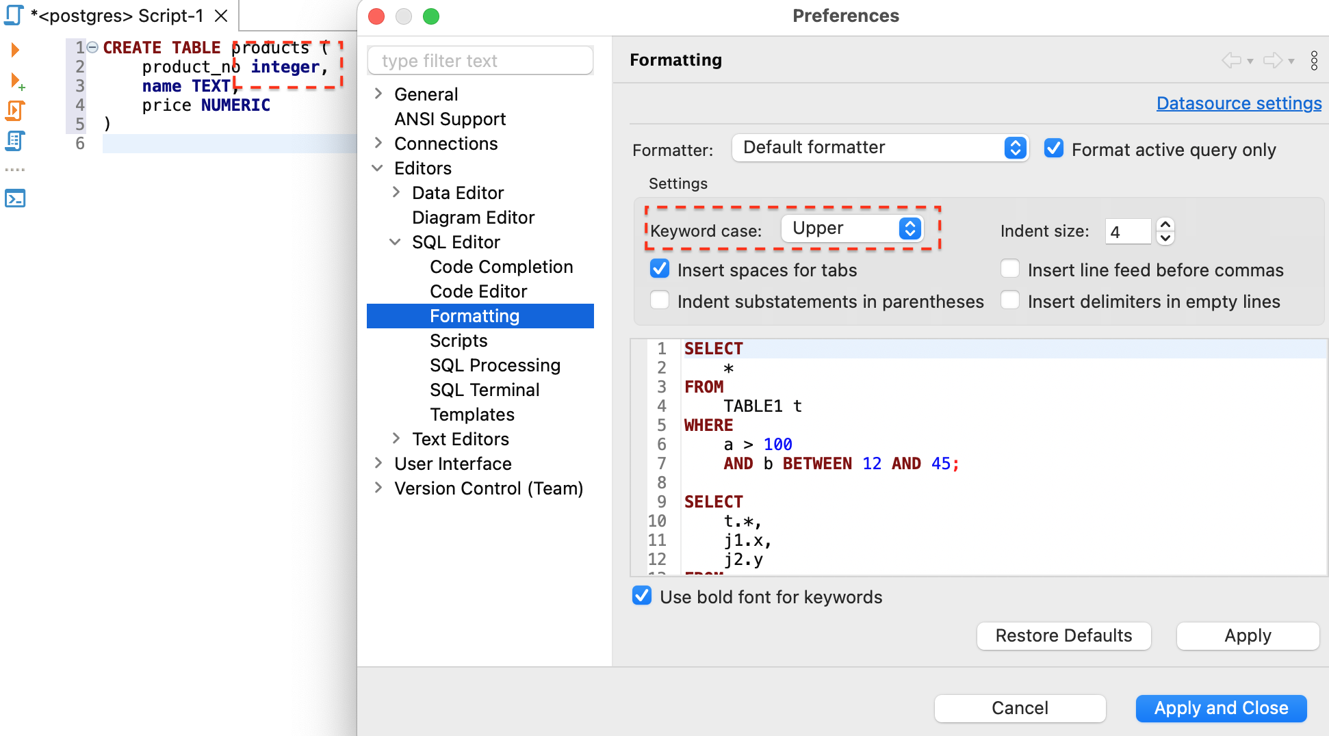Screen dimensions: 1329x736
Task: Expand the Text Editors node
Action: (396, 438)
